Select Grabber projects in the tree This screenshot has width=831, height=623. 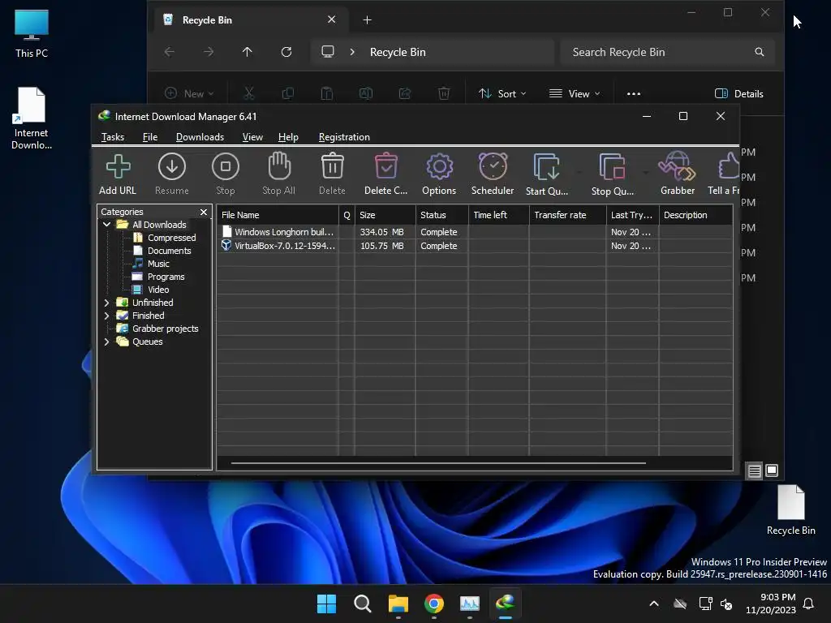[x=165, y=329]
